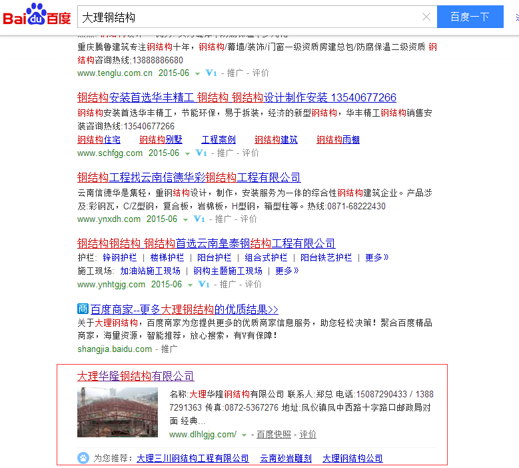This screenshot has width=519, height=468.
Task: Click the steel structure thumbnail image
Action: click(x=118, y=412)
